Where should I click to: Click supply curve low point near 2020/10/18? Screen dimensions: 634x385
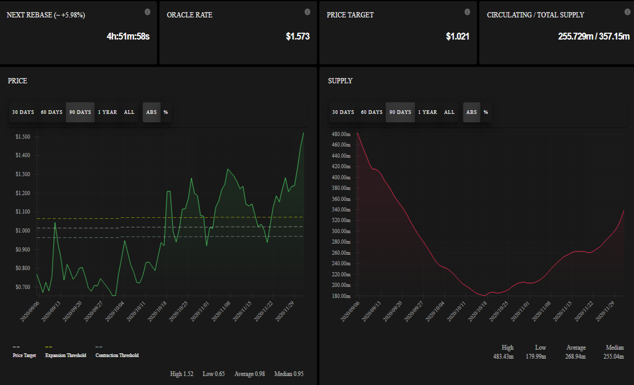tap(483, 295)
